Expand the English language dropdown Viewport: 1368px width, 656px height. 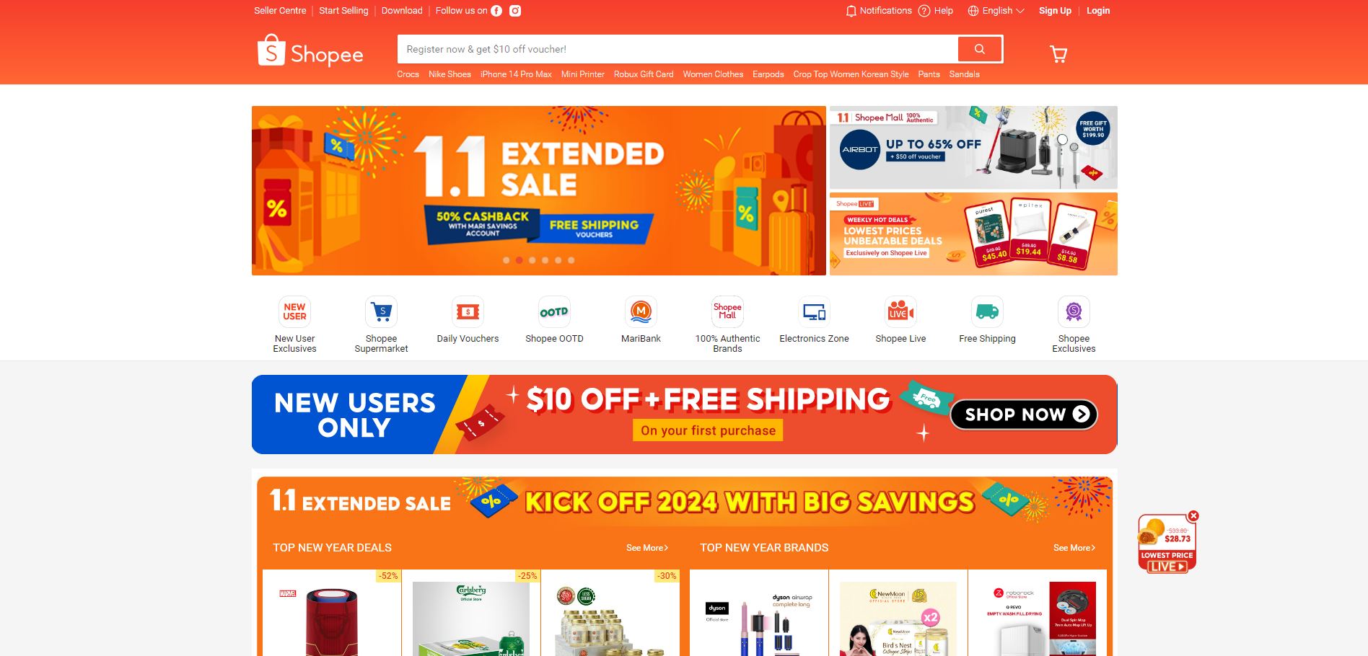[996, 11]
